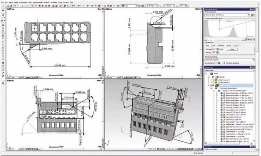Click the Save floppy disk toolbar icon
This screenshot has height=156, width=261.
click(11, 6)
